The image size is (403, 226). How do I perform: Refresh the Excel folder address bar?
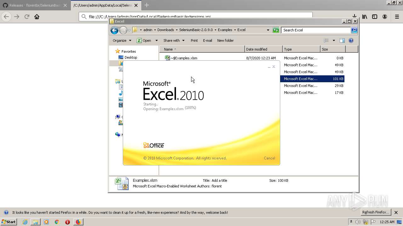276,30
